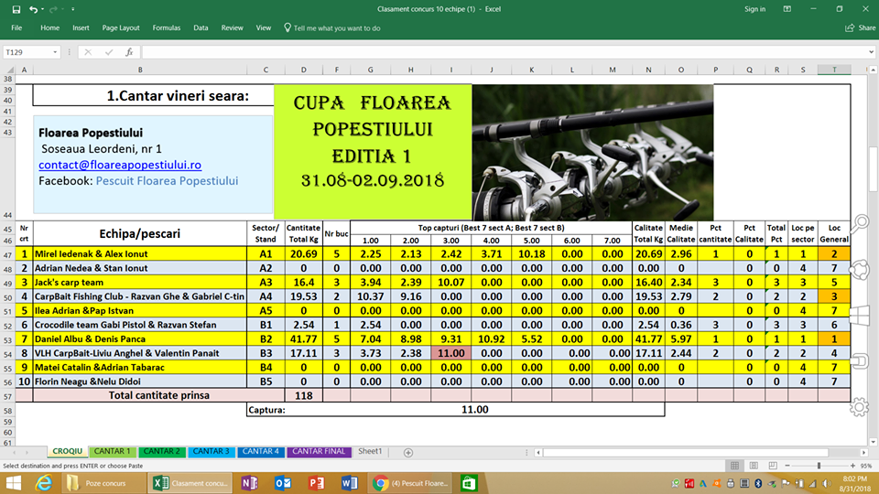Click the fishing reels picture
This screenshot has width=879, height=494.
592,153
